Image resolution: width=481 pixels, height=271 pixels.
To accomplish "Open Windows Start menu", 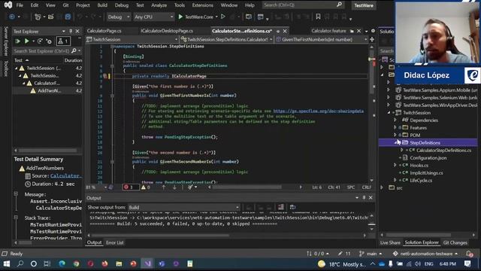I will [7, 263].
